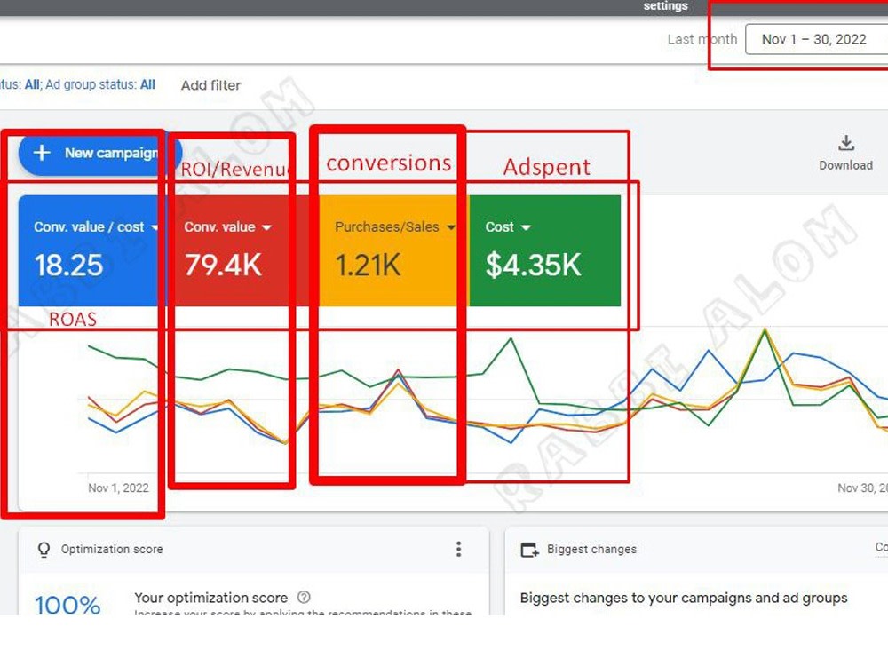Click the settings label in top bar
Viewport: 888px width, 666px height.
665,6
